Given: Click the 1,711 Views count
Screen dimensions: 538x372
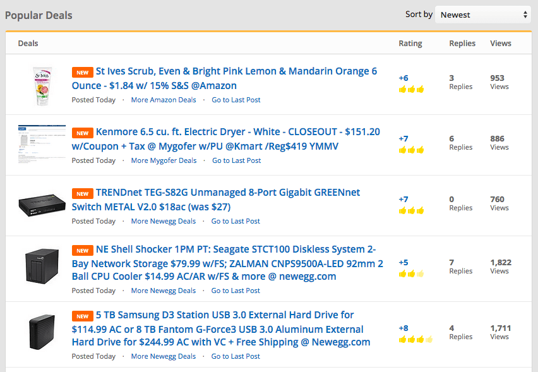Looking at the screenshot, I should pos(501,333).
